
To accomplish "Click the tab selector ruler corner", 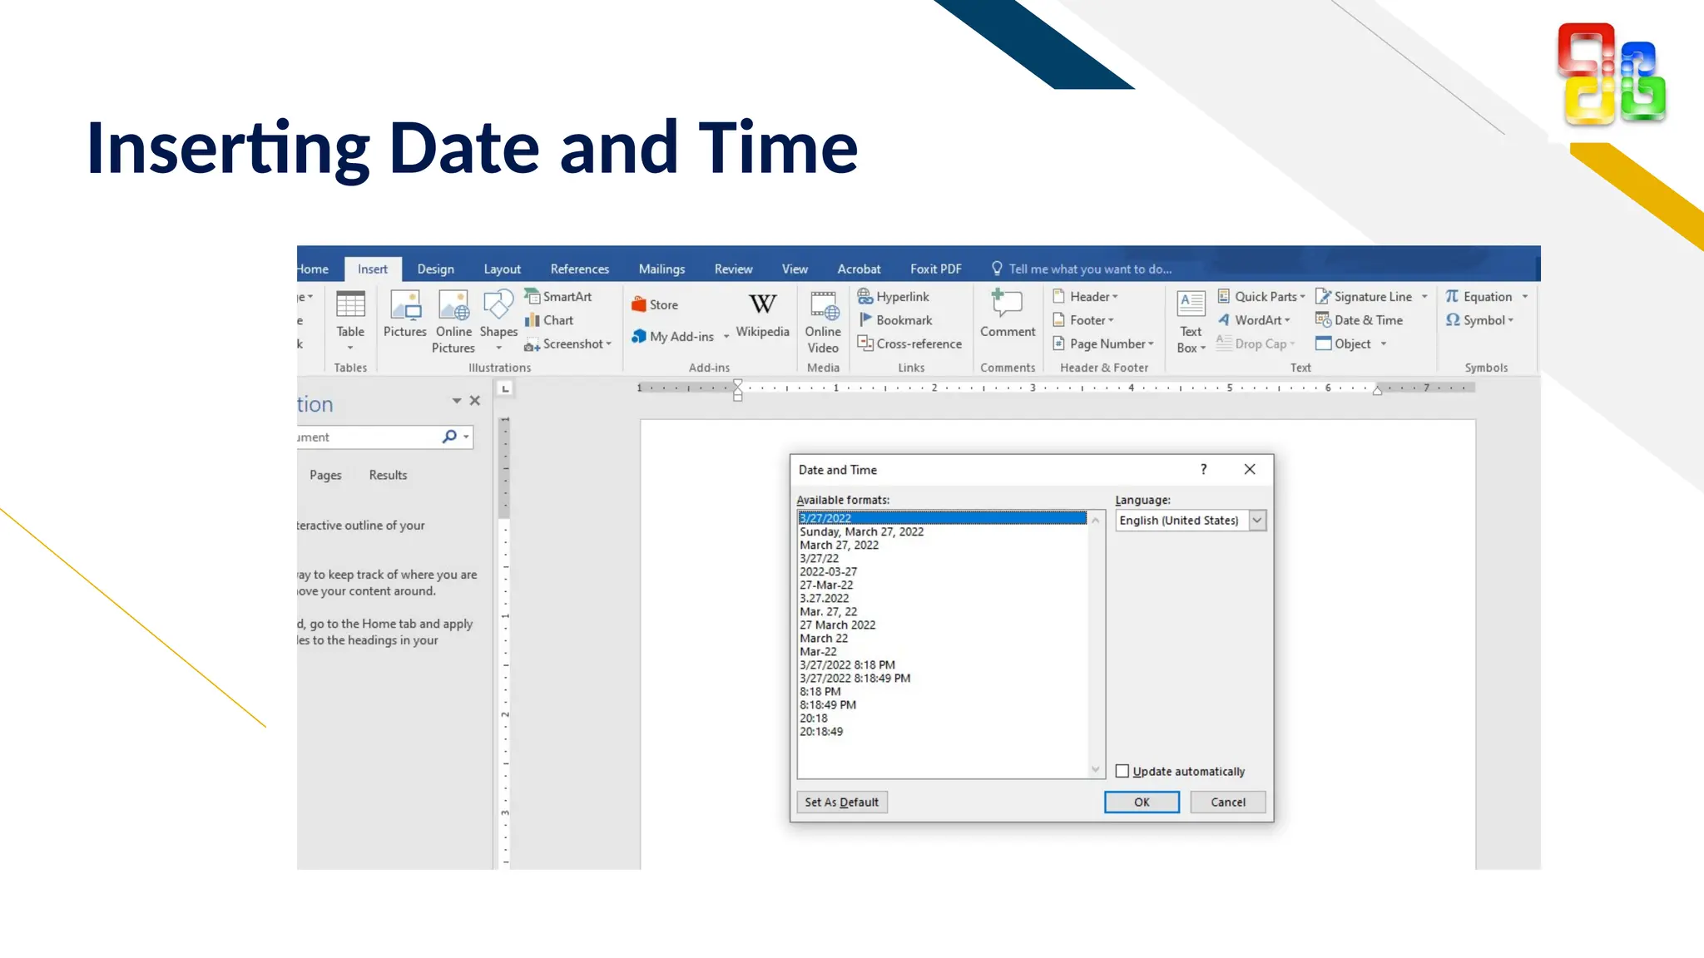I will coord(505,388).
